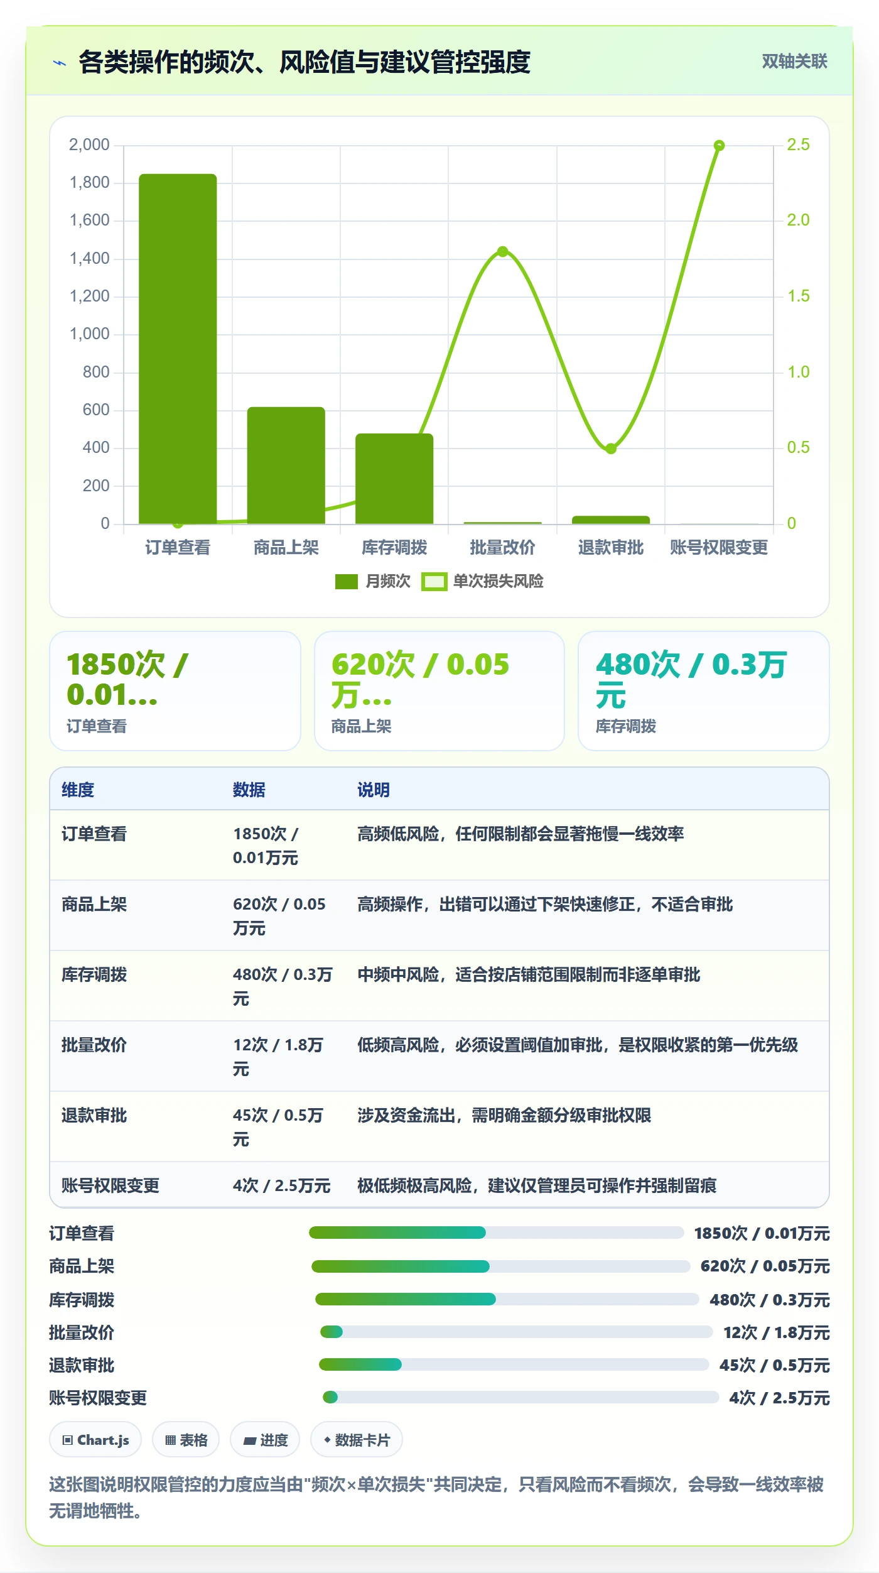
Task: Click the 双轴关联 badge in the header
Action: pyautogui.click(x=794, y=61)
